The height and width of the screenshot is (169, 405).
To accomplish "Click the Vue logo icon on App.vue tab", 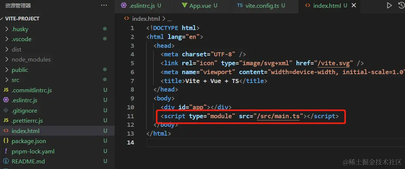I will click(184, 6).
